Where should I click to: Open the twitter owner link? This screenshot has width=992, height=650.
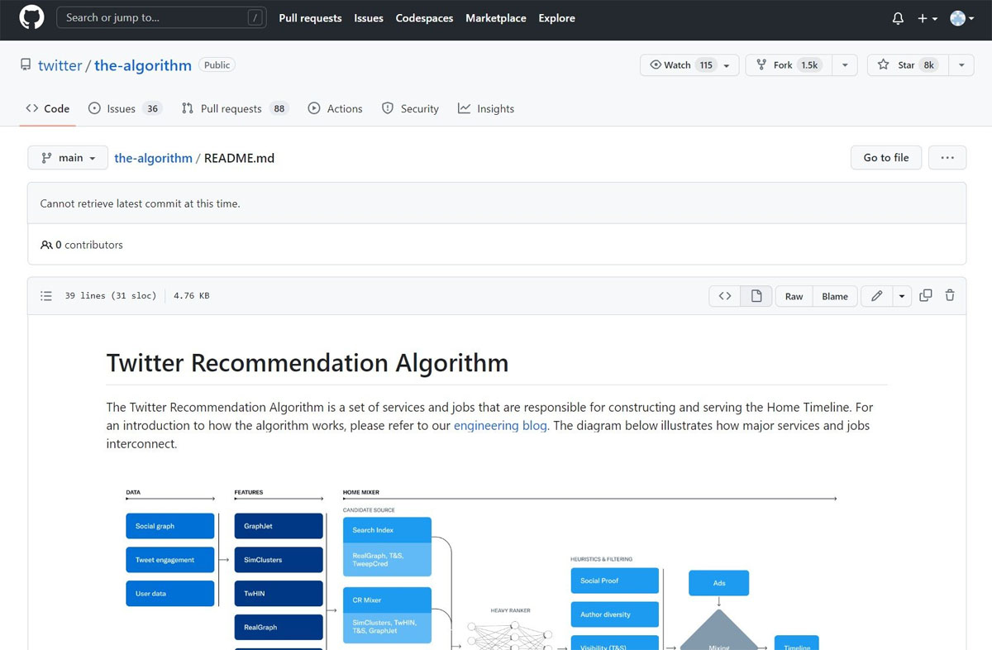point(60,65)
